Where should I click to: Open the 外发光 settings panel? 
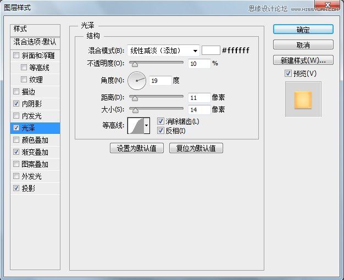point(32,176)
